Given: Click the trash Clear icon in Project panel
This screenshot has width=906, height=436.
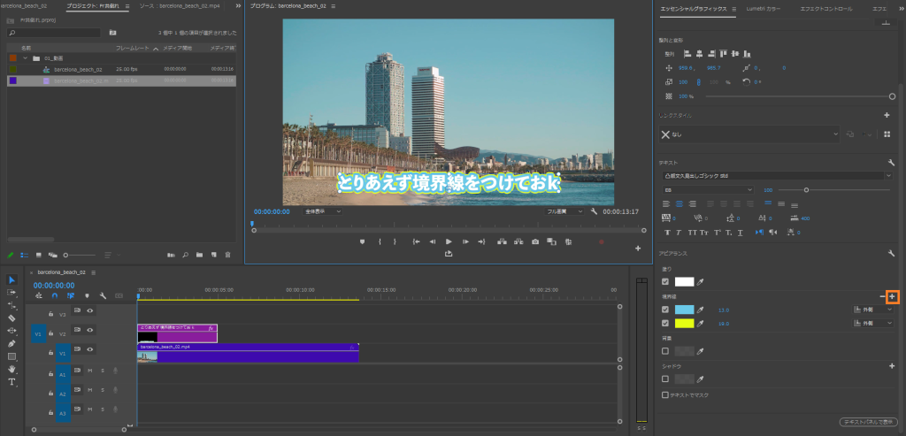Looking at the screenshot, I should pyautogui.click(x=227, y=254).
